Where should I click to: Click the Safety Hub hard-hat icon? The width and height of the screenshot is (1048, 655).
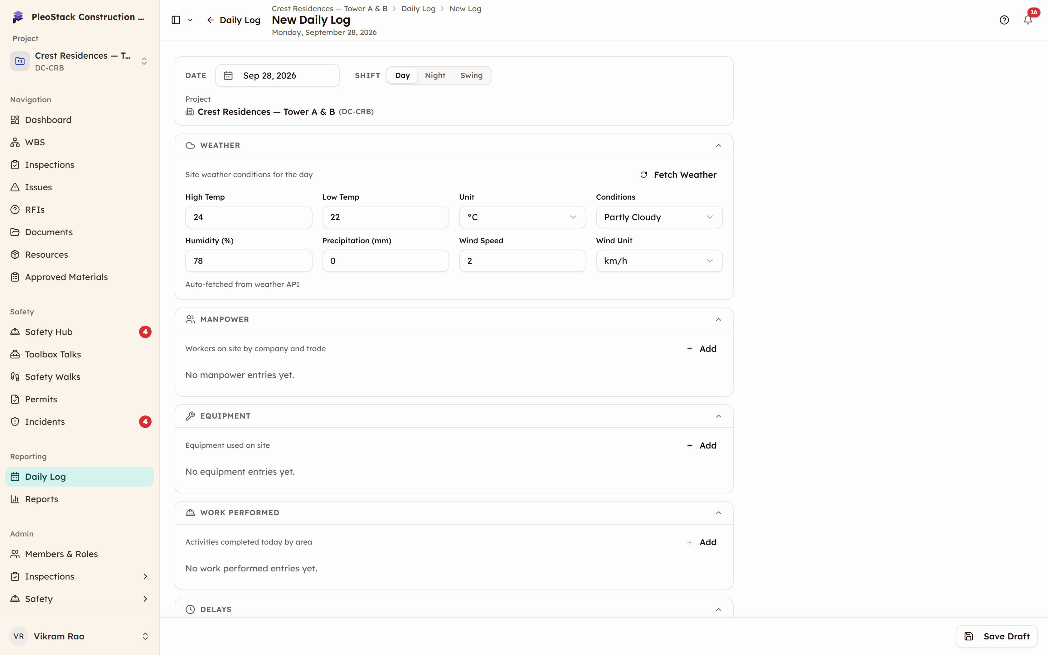coord(15,332)
